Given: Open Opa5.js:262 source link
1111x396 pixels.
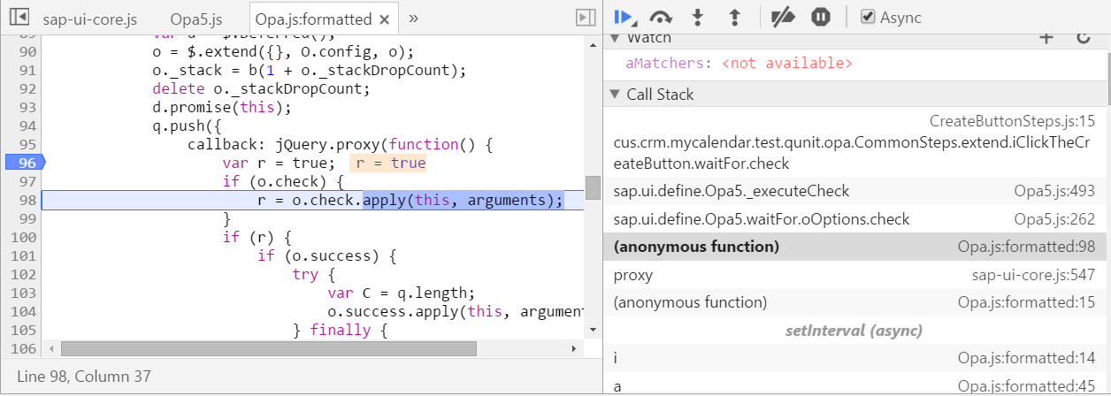Looking at the screenshot, I should pos(1054,218).
